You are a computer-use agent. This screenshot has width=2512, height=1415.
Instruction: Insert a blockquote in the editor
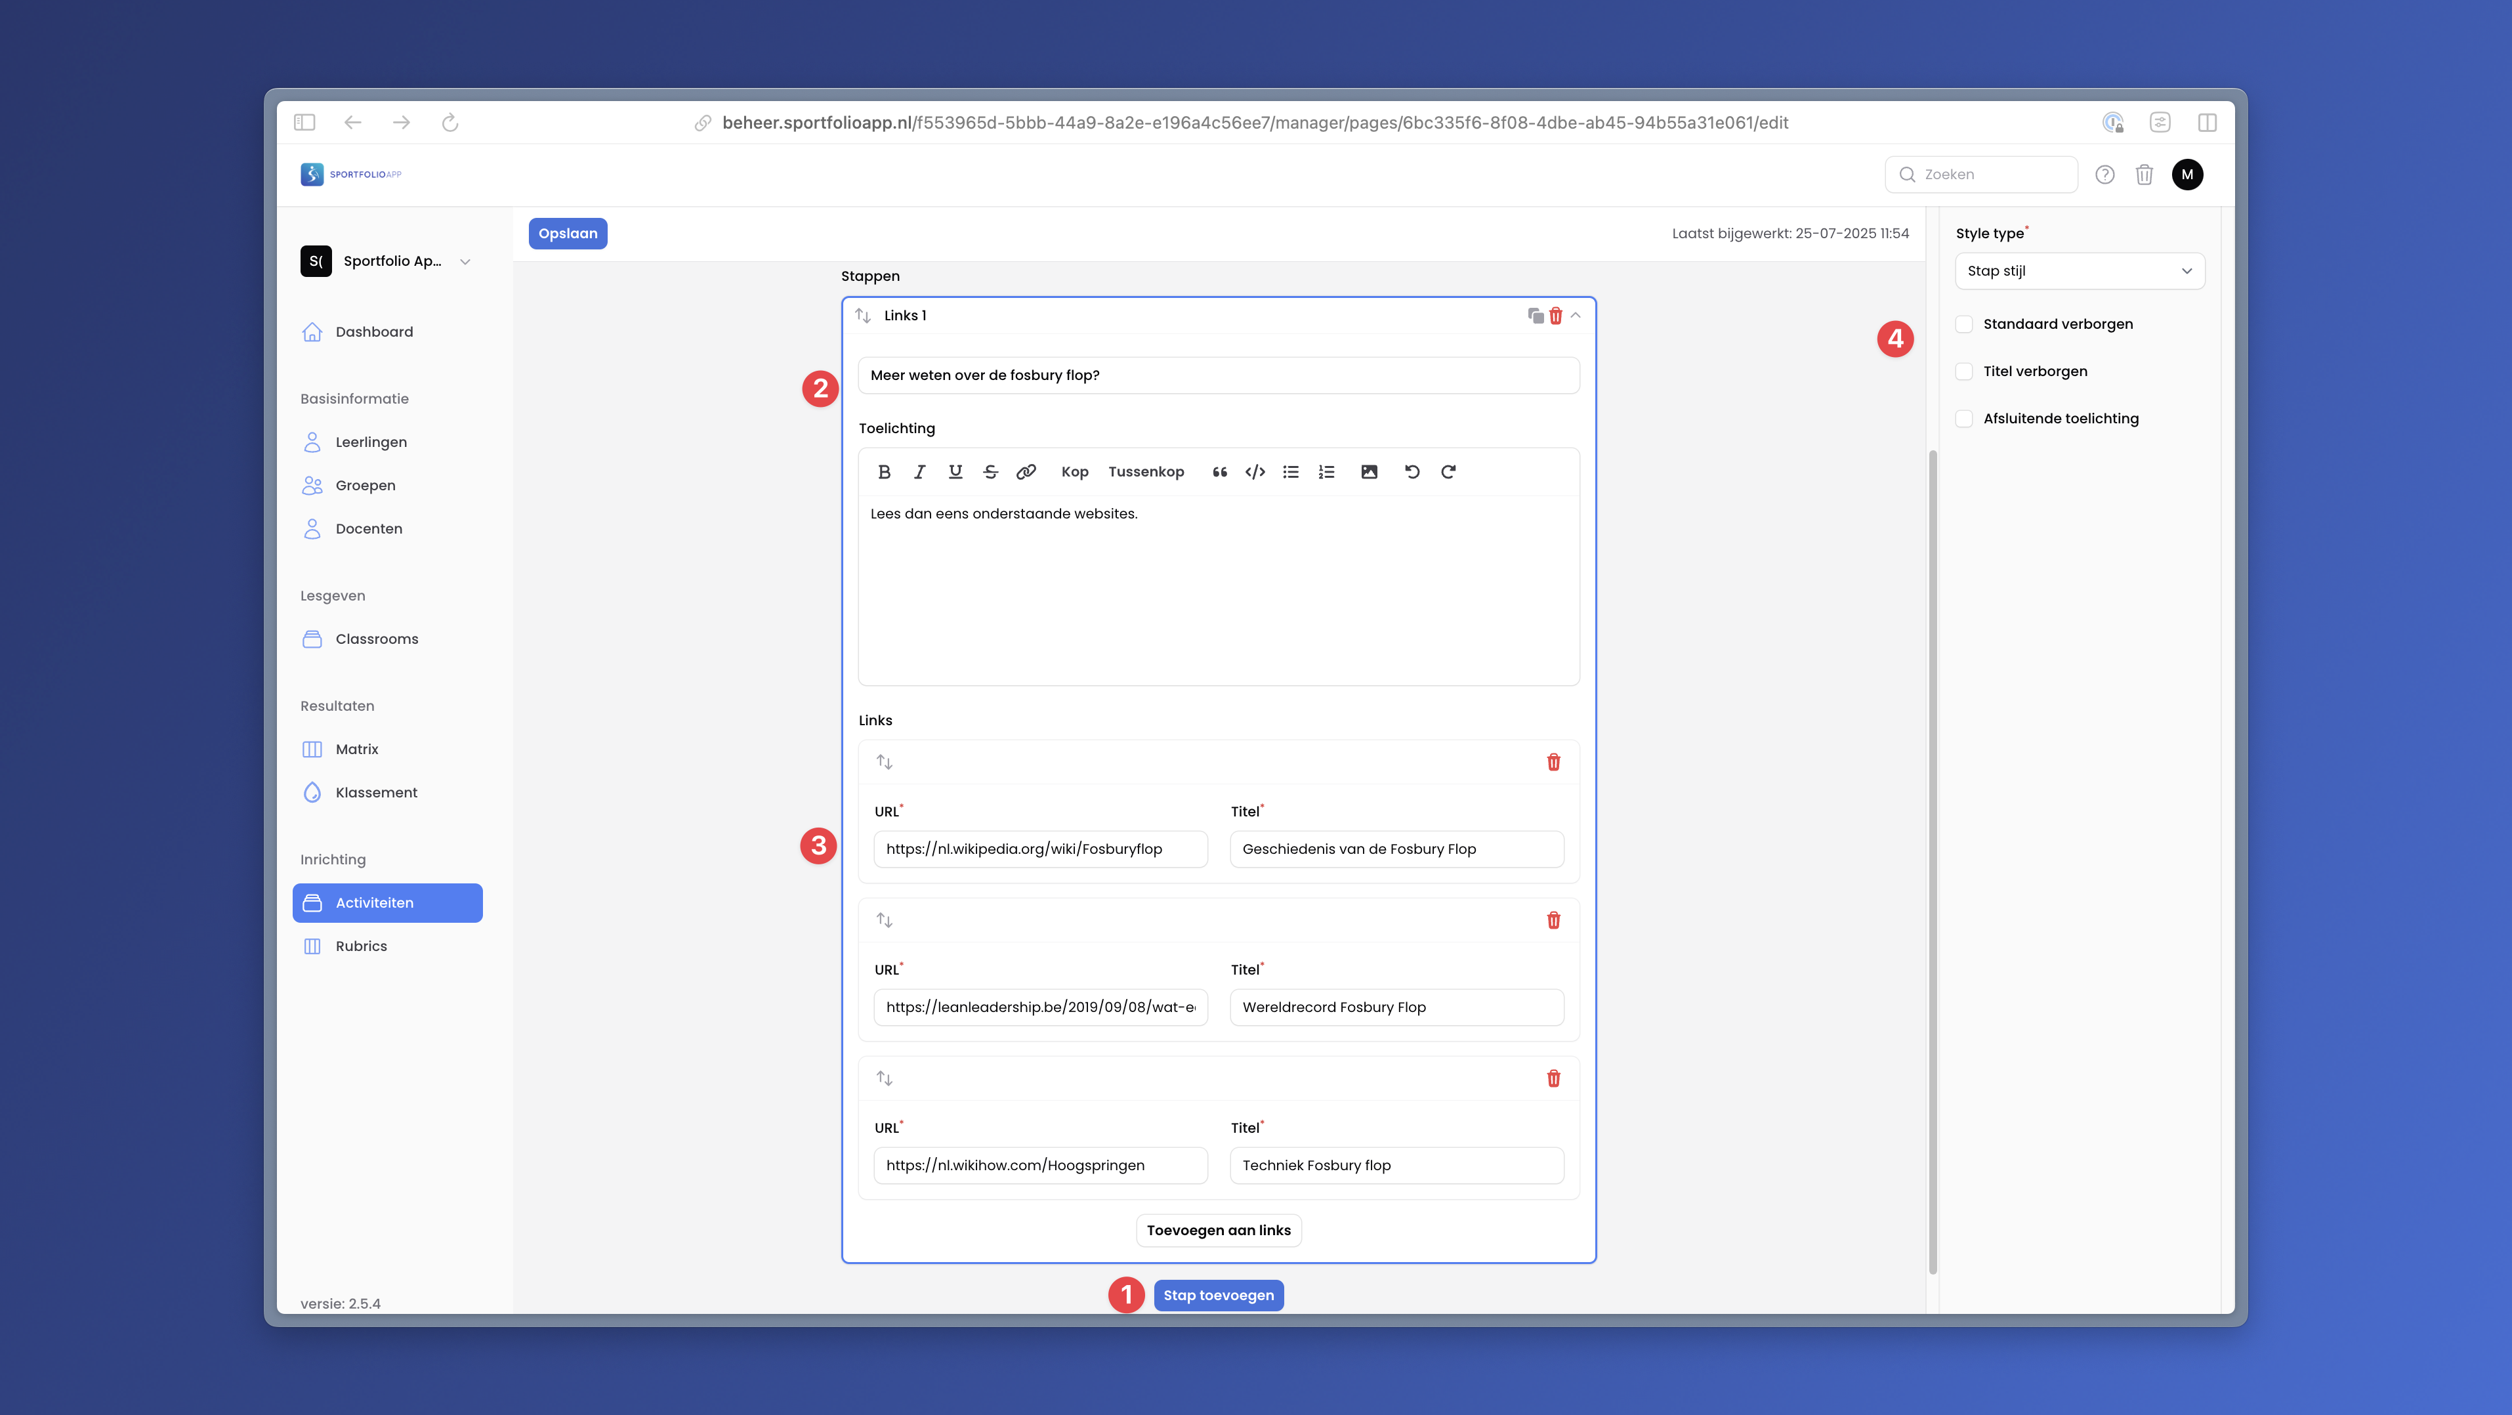[x=1219, y=472]
